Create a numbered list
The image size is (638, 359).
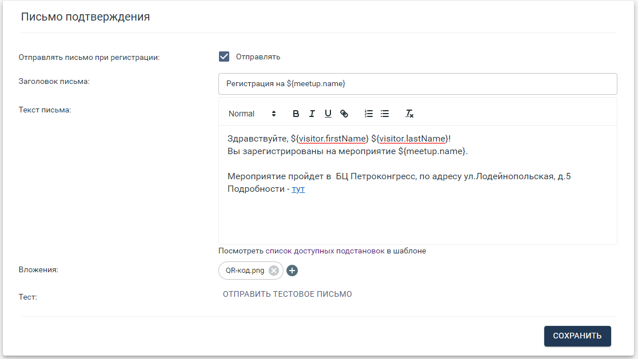(x=369, y=114)
